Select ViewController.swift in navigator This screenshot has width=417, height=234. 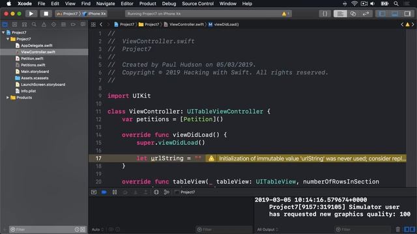[38, 52]
